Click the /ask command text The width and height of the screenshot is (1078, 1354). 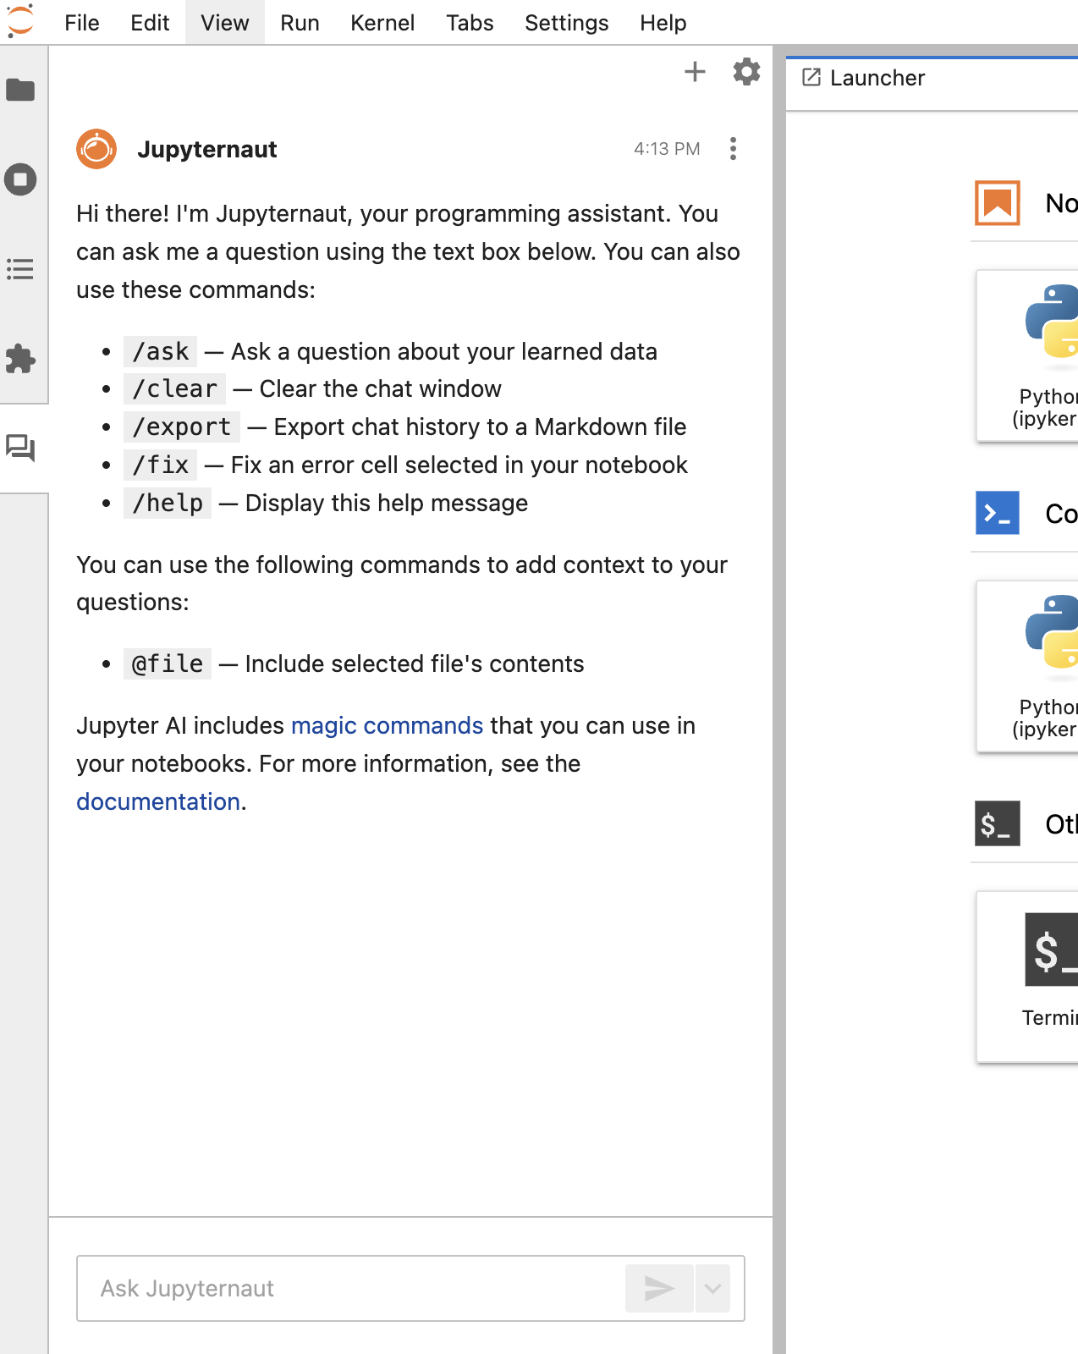click(x=161, y=351)
